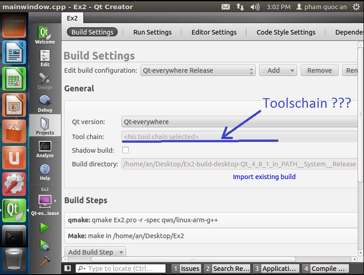364x275 pixels.
Task: Launch LibreOffice Writer from dock
Action: point(14,52)
